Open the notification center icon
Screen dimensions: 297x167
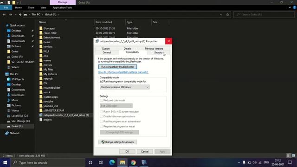point(290,162)
